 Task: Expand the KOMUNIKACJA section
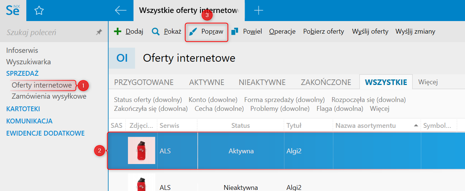29,121
